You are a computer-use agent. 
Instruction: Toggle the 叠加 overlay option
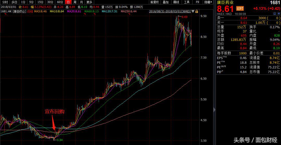165,2
